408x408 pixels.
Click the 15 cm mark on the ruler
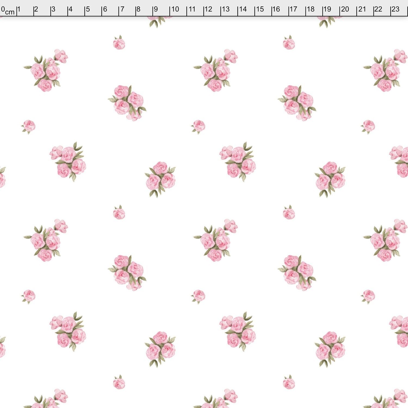[259, 10]
